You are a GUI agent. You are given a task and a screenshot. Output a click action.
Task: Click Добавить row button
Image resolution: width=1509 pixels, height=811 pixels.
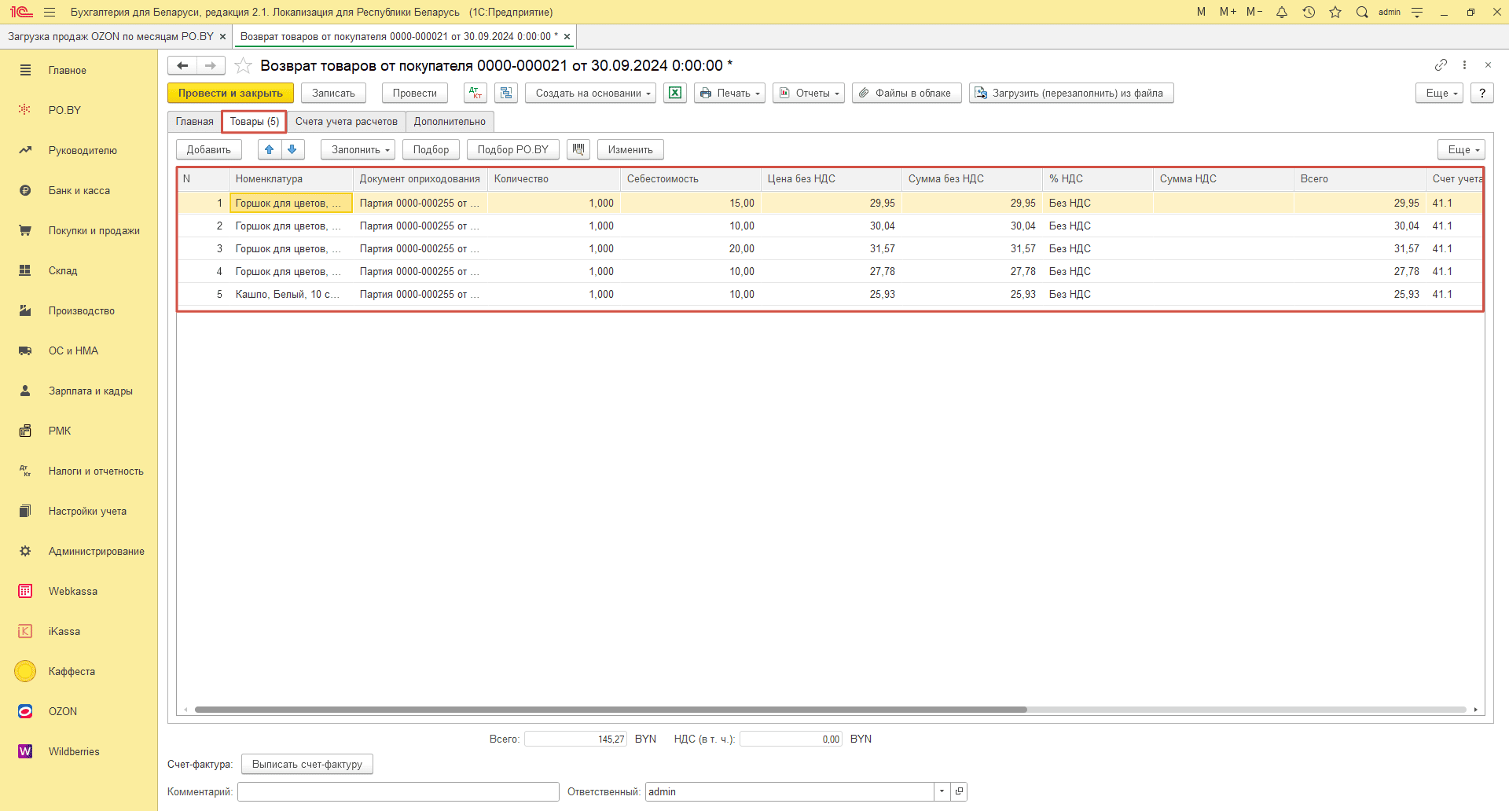pyautogui.click(x=208, y=149)
